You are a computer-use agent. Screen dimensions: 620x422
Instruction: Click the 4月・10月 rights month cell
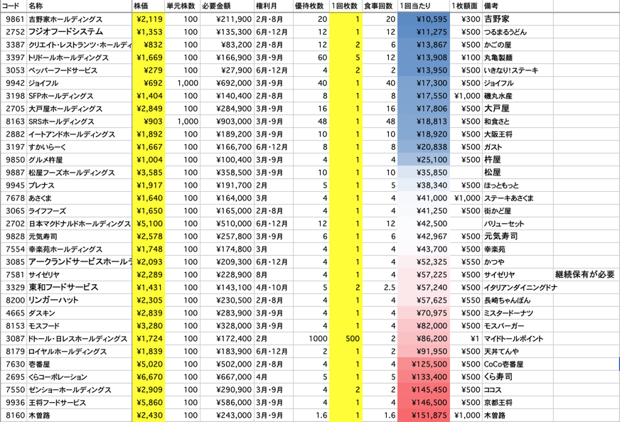click(x=273, y=287)
